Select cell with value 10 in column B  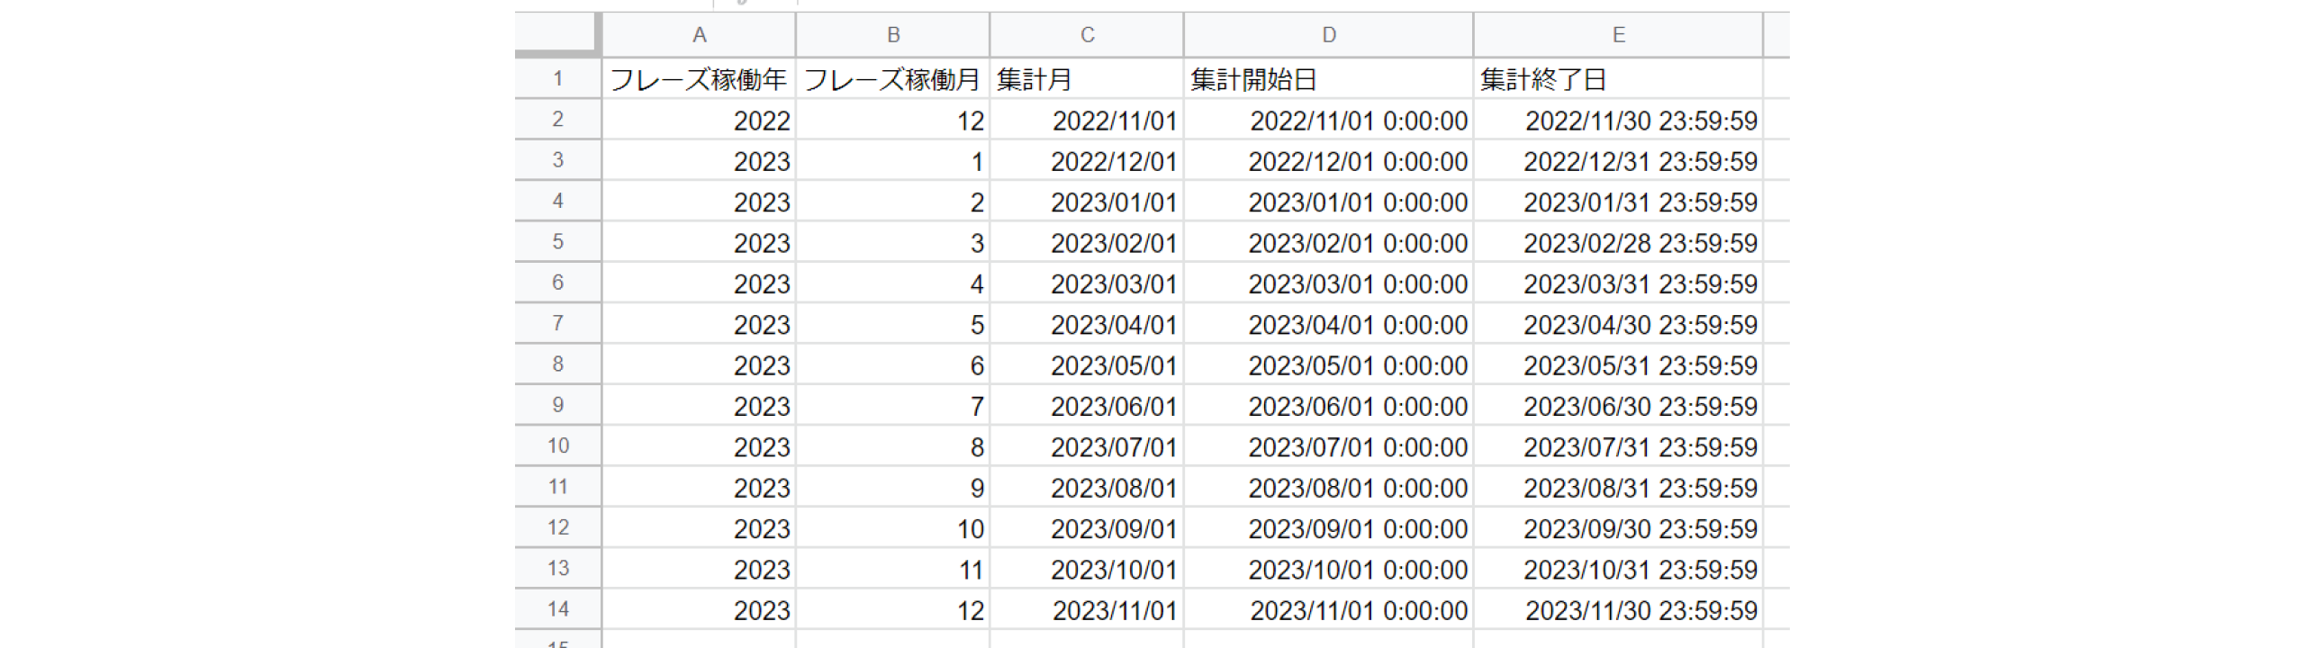pos(892,528)
